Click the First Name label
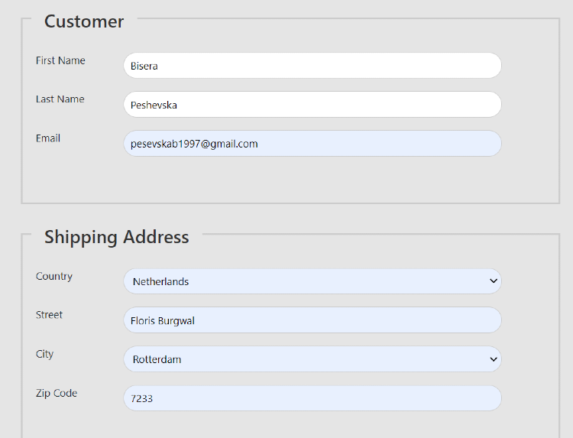Screen dimensions: 573x438 click(60, 60)
